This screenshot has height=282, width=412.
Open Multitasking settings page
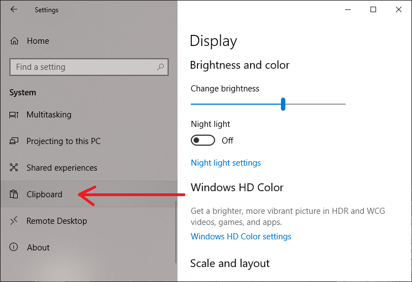point(49,115)
